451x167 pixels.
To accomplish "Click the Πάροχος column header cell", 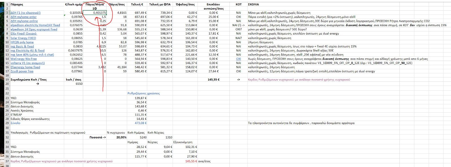I will (37, 4).
